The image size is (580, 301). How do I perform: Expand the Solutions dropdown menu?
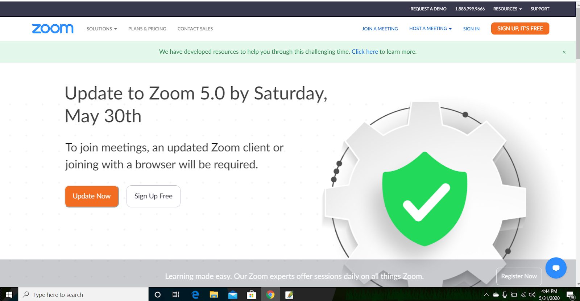tap(101, 29)
